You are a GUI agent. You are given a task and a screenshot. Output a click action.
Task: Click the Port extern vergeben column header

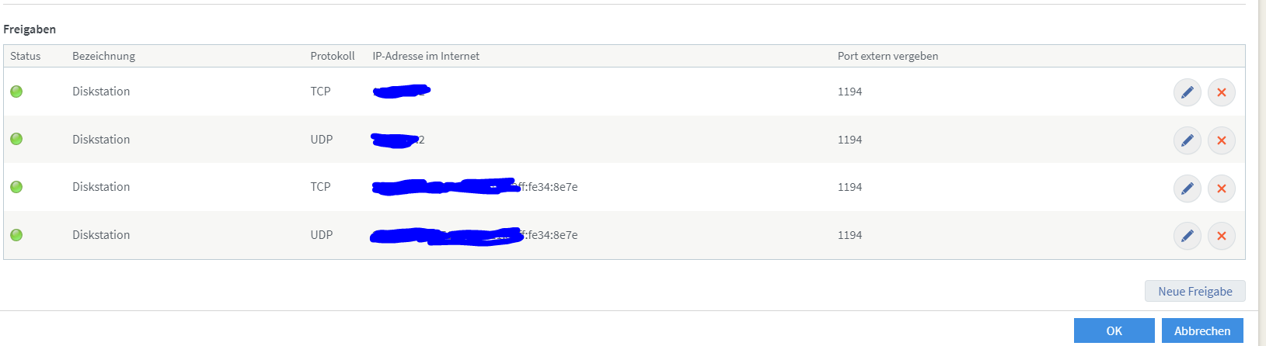click(888, 56)
